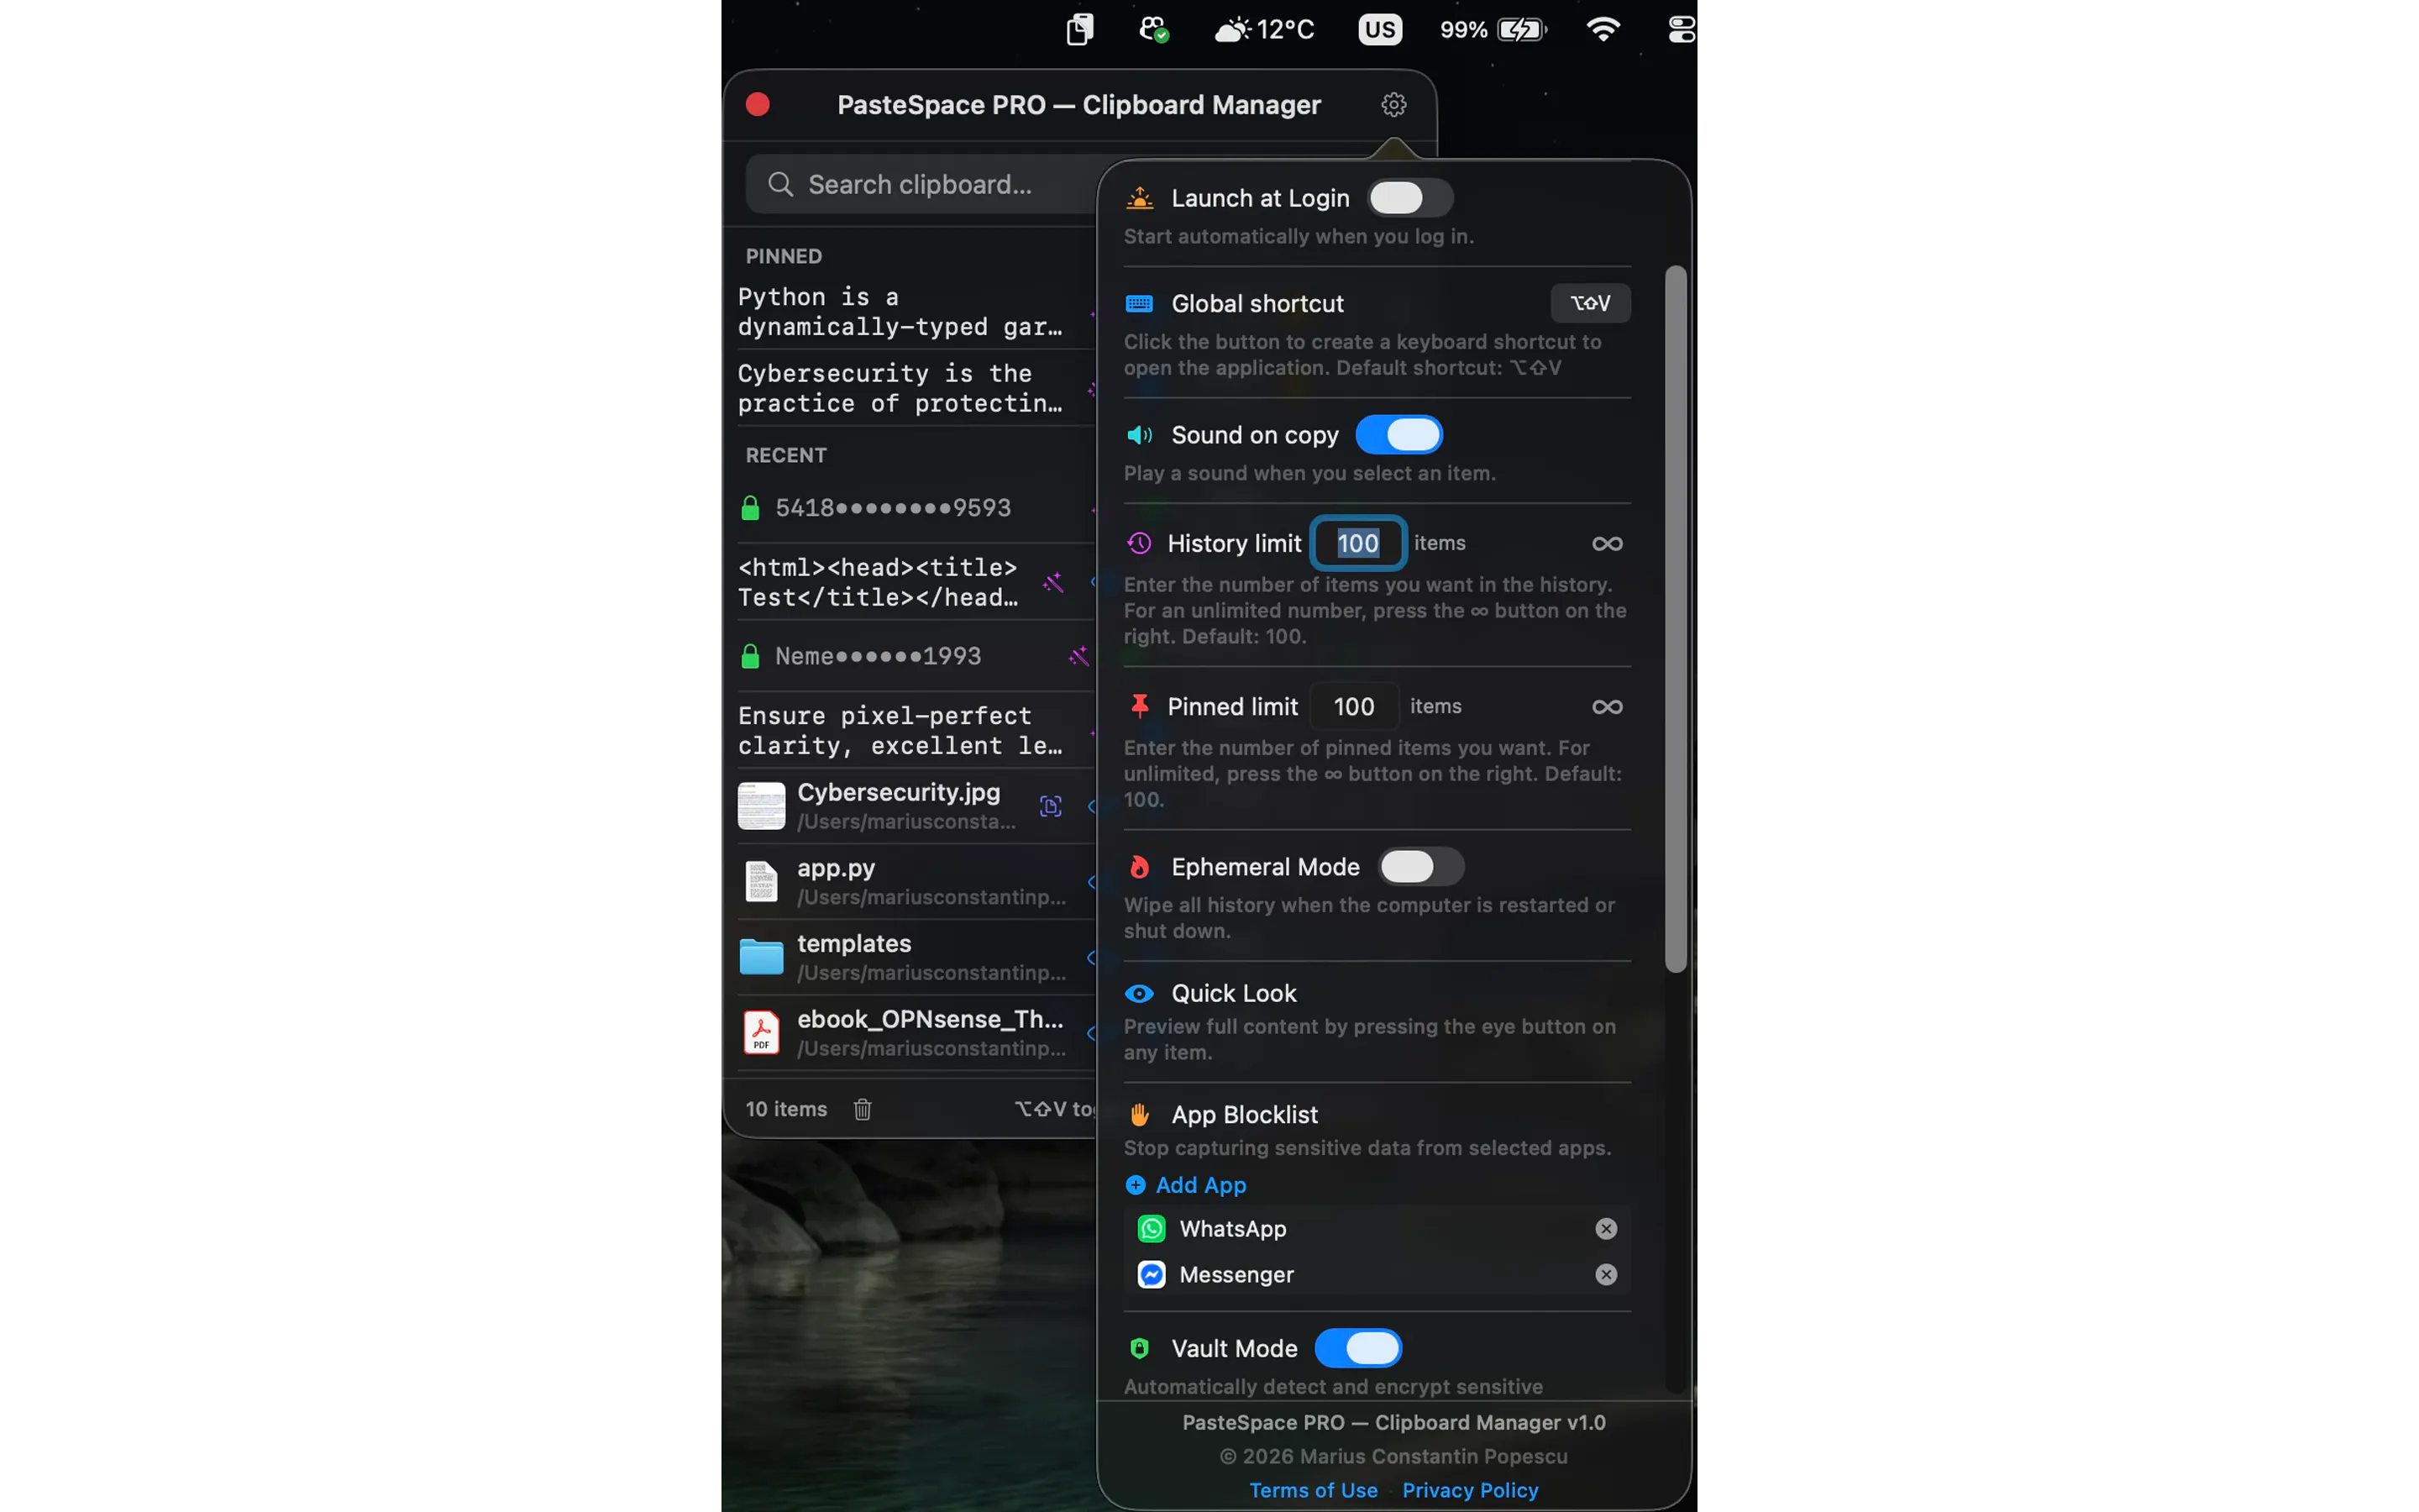2419x1512 pixels.
Task: Set History limit to unlimited with ∞
Action: coord(1608,543)
